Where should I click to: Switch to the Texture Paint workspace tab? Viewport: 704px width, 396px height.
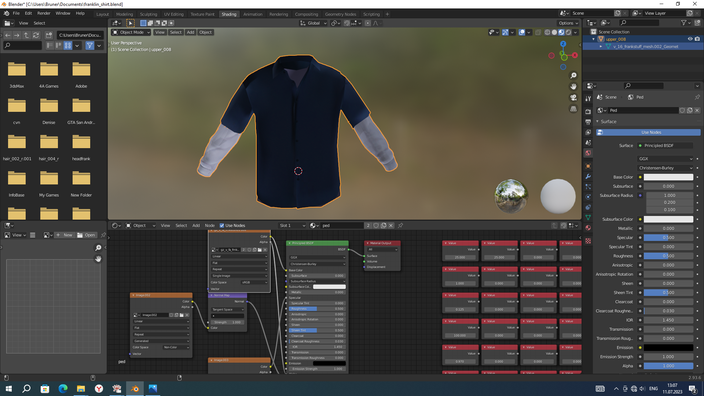(x=202, y=14)
